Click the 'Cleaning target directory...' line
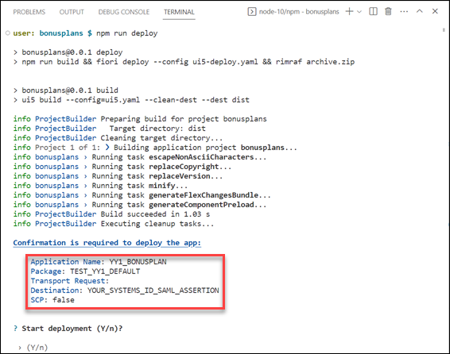450x354 pixels. click(x=118, y=138)
